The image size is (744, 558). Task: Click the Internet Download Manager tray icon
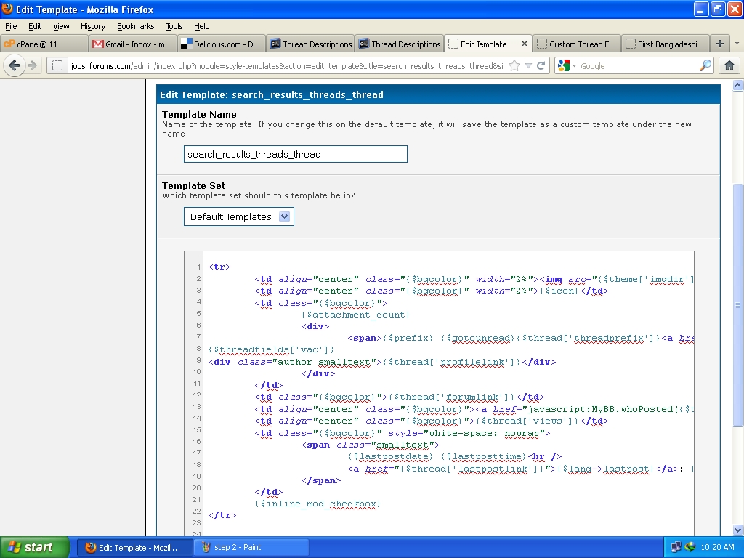(690, 547)
